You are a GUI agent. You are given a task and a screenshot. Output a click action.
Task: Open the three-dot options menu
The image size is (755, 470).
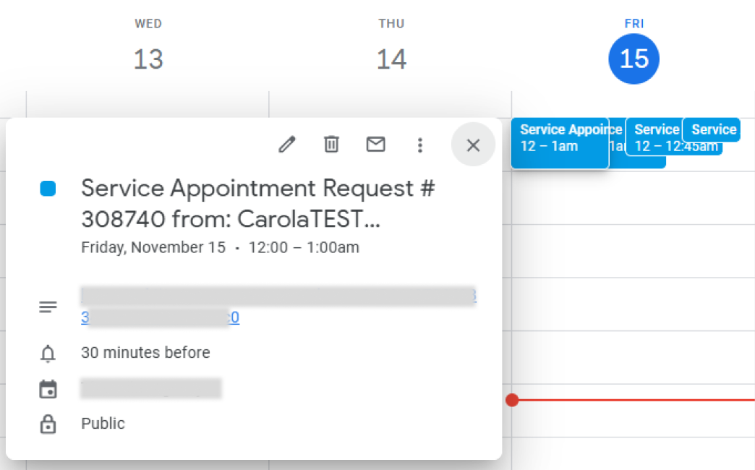[x=420, y=145]
